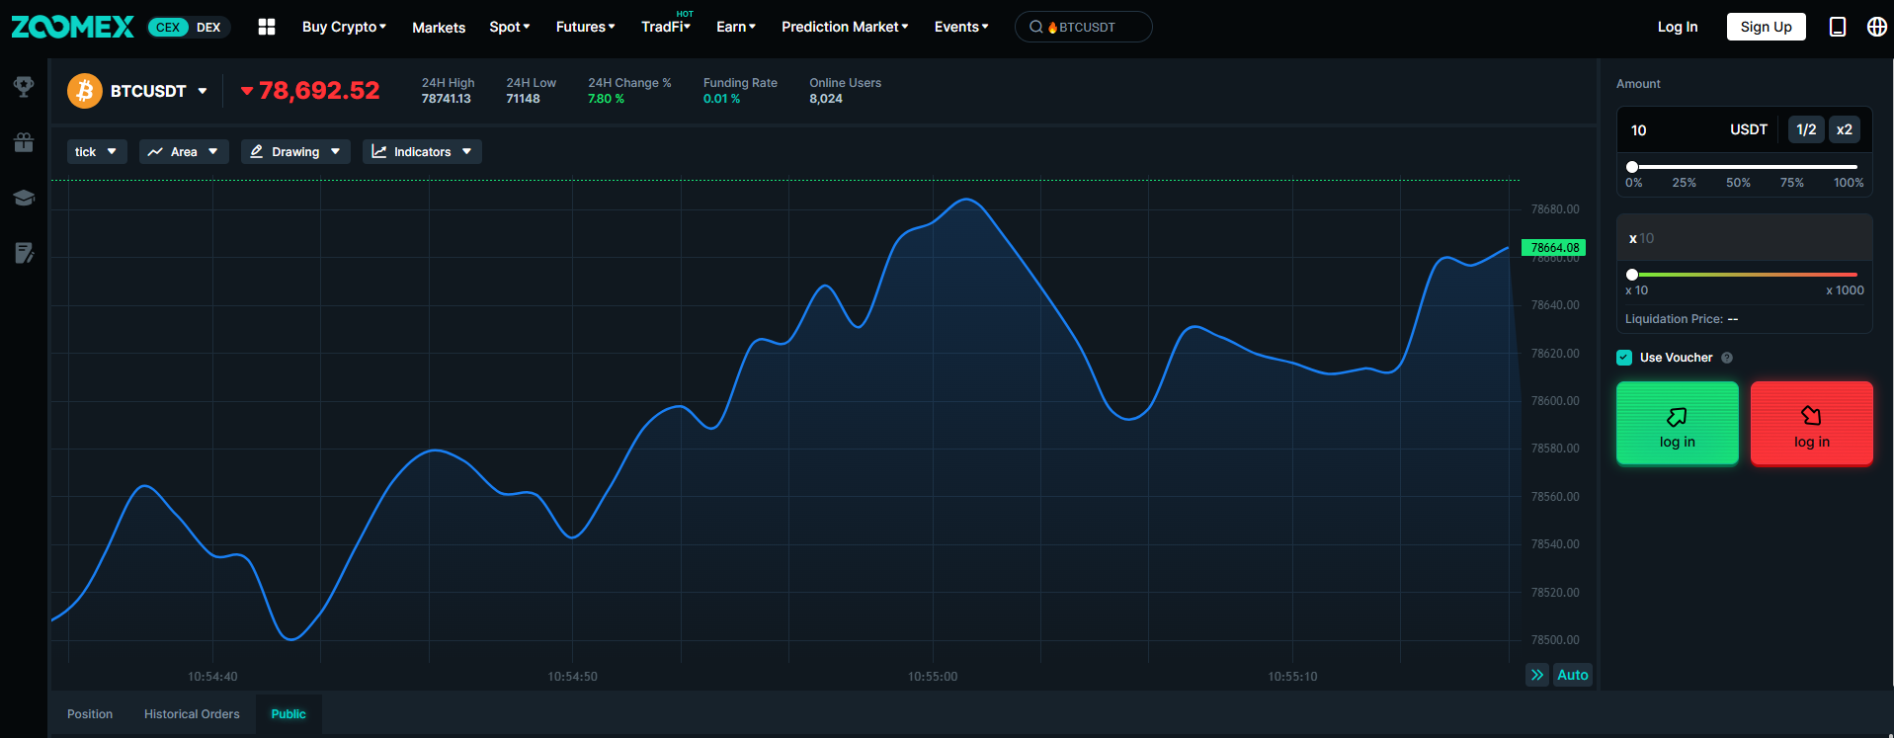Switch to the Position tab
Screen dimensions: 1894x738
[x=90, y=713]
